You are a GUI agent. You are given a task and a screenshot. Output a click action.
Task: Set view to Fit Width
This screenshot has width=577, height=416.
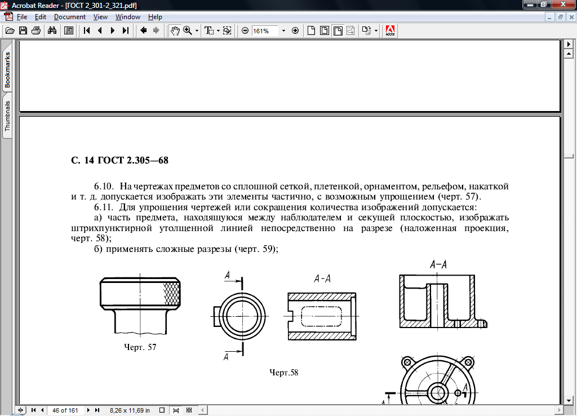pos(338,30)
